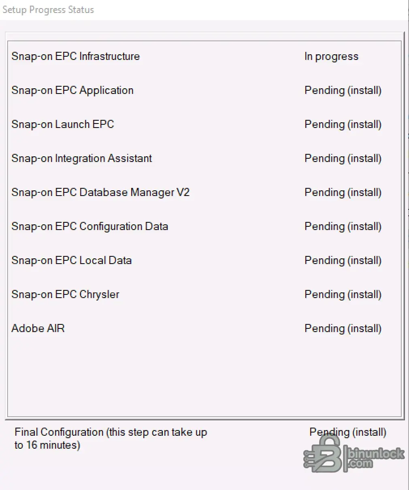The width and height of the screenshot is (409, 490).
Task: Click Pending status for Final Configuration
Action: [348, 432]
